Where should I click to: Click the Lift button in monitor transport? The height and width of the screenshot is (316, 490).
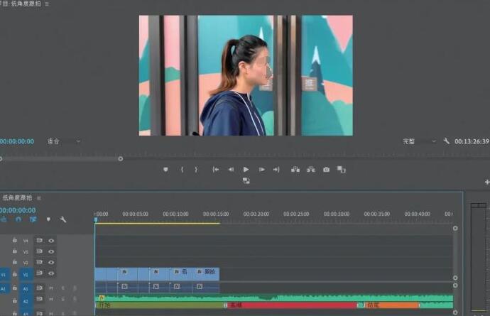pyautogui.click(x=295, y=170)
